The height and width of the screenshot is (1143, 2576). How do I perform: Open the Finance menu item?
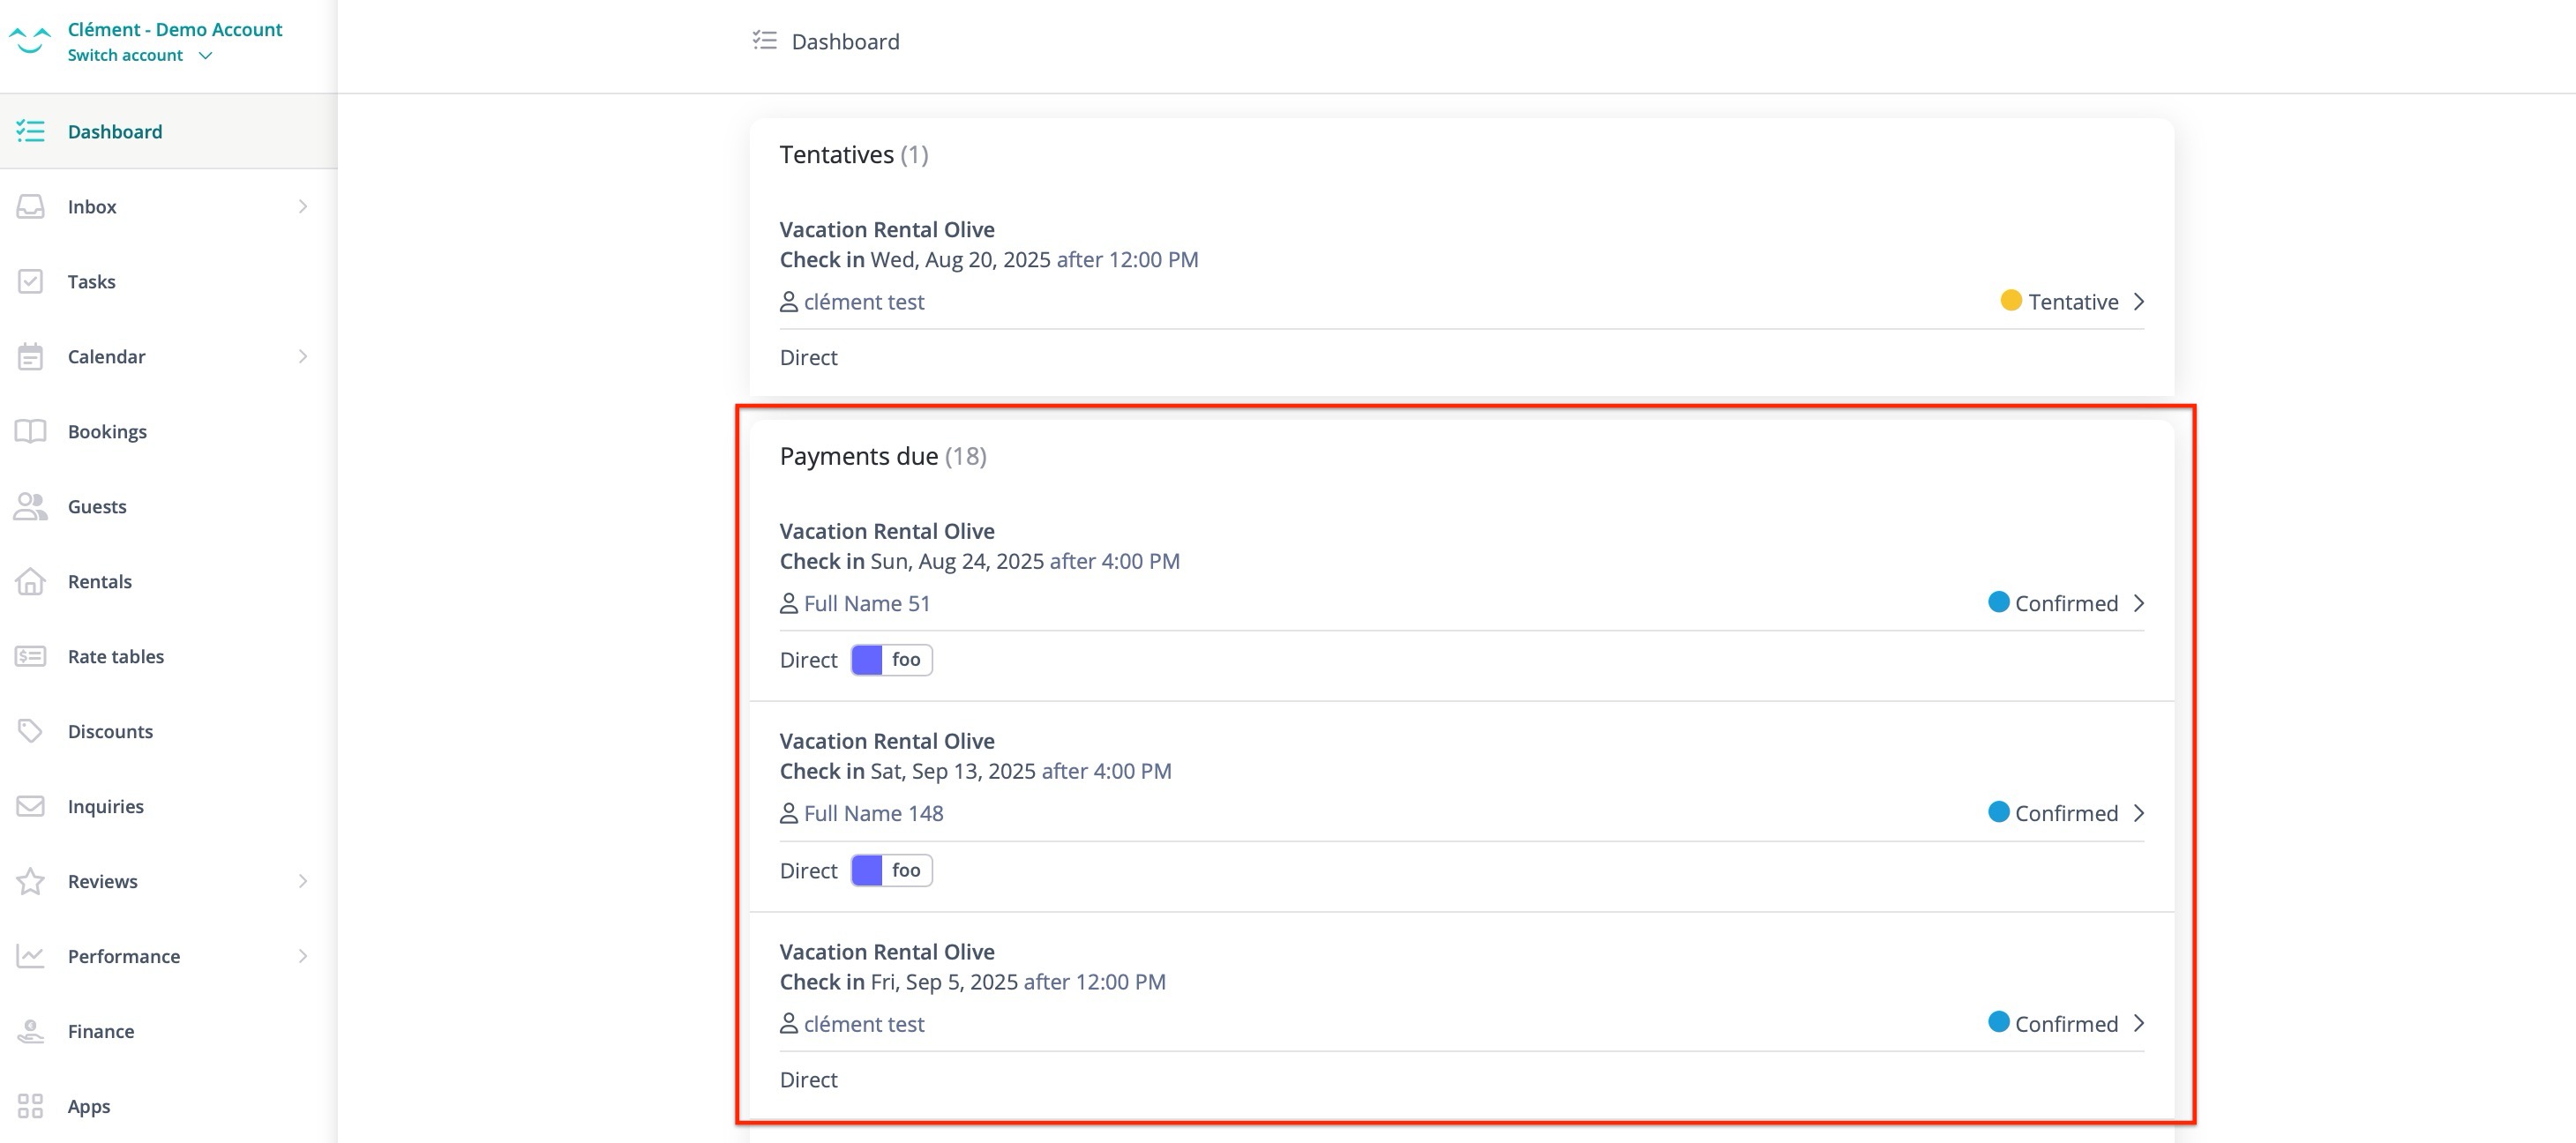pyautogui.click(x=100, y=1031)
